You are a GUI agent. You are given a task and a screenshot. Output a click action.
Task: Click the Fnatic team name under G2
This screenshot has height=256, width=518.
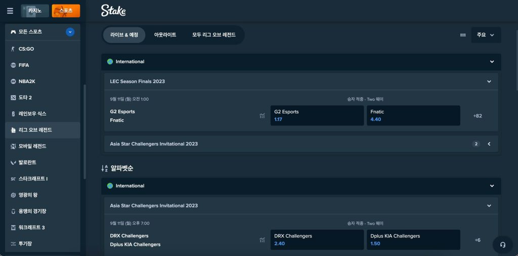pyautogui.click(x=117, y=120)
